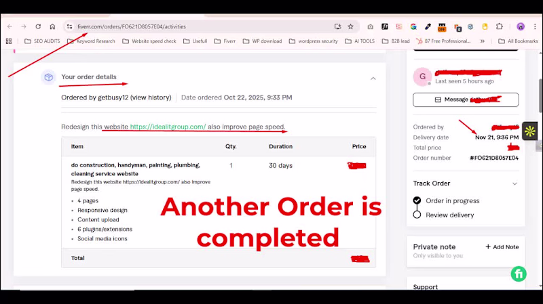Click the delivery date Nov 21, 9:36 PM
Image resolution: width=543 pixels, height=304 pixels.
click(x=497, y=137)
